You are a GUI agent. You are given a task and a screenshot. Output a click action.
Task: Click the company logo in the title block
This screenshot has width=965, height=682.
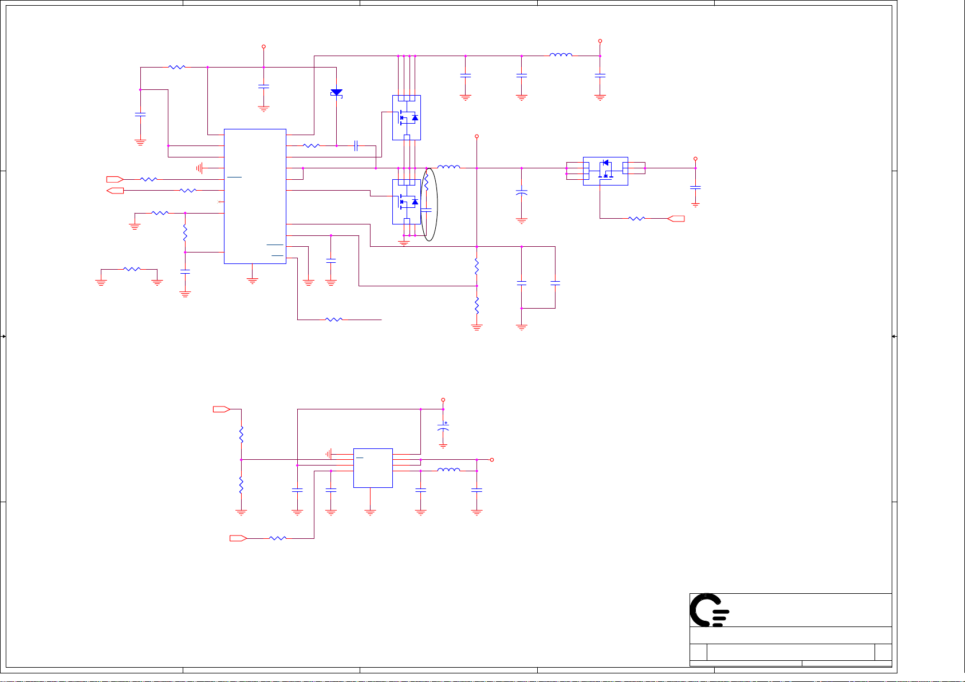[709, 610]
